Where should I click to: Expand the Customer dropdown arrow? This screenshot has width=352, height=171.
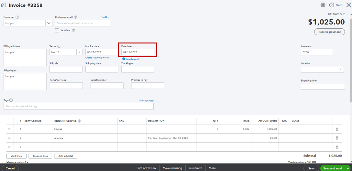[x=49, y=23]
